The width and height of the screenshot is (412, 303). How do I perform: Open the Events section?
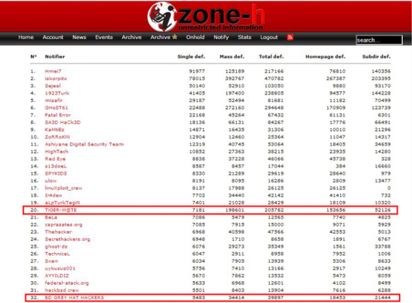click(x=104, y=37)
